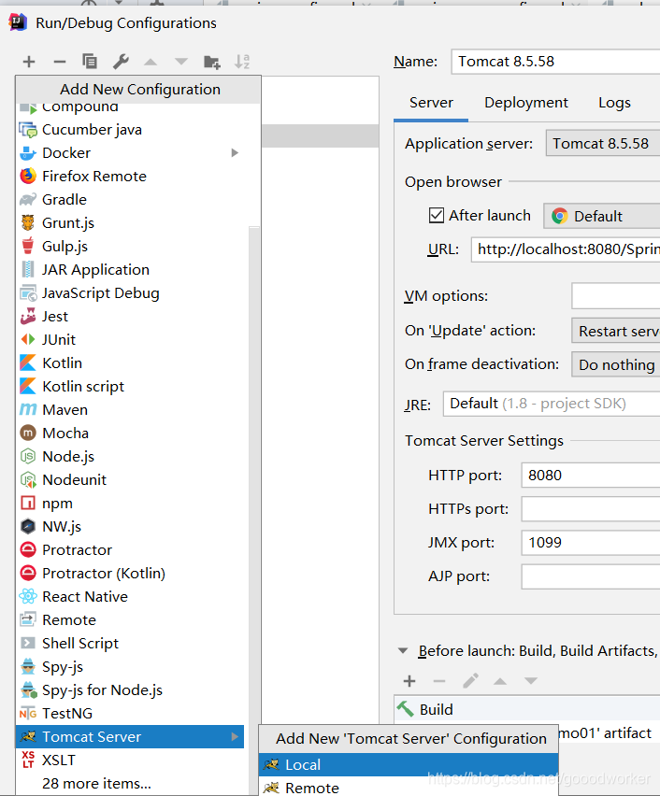Choose Jest from configuration list
Viewport: 660px width, 796px height.
click(x=130, y=317)
